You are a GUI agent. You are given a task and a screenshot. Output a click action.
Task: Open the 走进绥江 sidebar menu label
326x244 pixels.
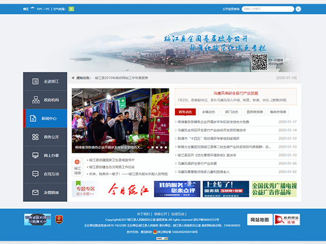coord(51,81)
